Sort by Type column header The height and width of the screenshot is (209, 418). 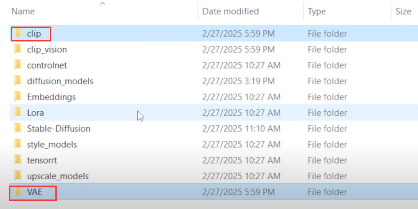tap(317, 11)
